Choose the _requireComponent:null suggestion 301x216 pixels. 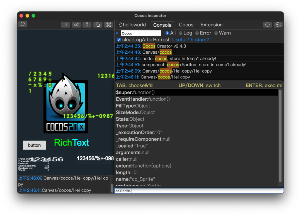[x=196, y=139]
